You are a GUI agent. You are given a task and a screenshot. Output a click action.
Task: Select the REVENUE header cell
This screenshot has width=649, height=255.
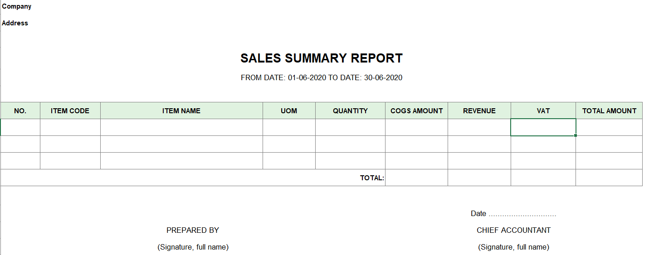(479, 111)
